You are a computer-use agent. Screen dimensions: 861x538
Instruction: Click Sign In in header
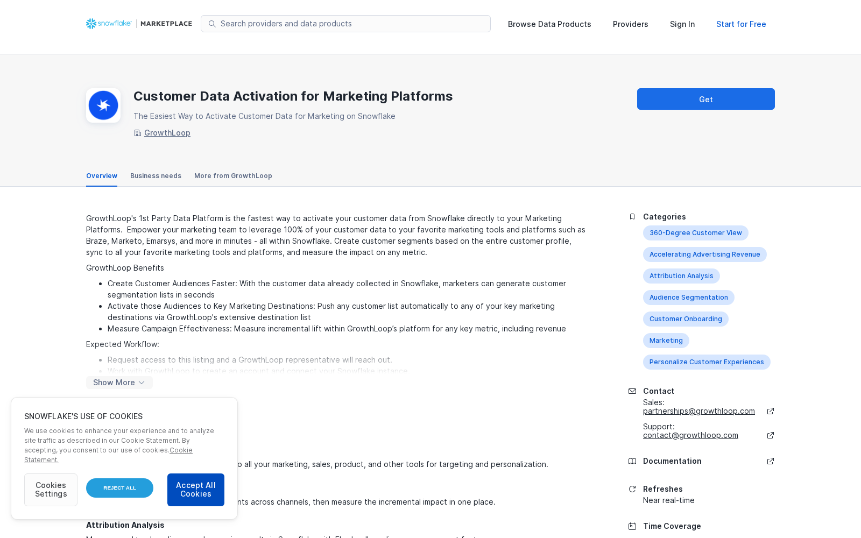682,24
